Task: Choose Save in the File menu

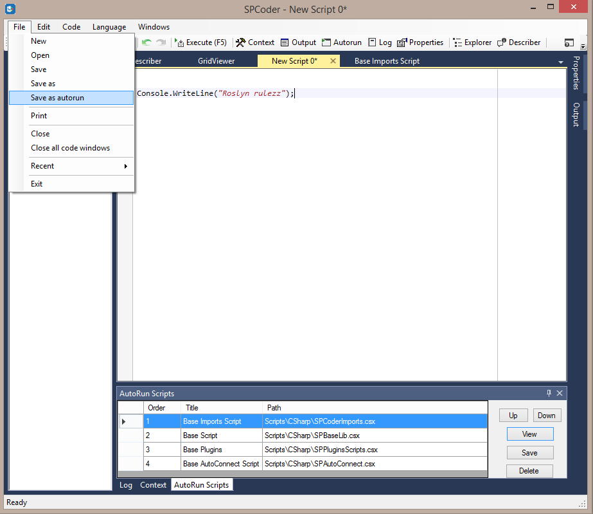Action: (x=71, y=69)
